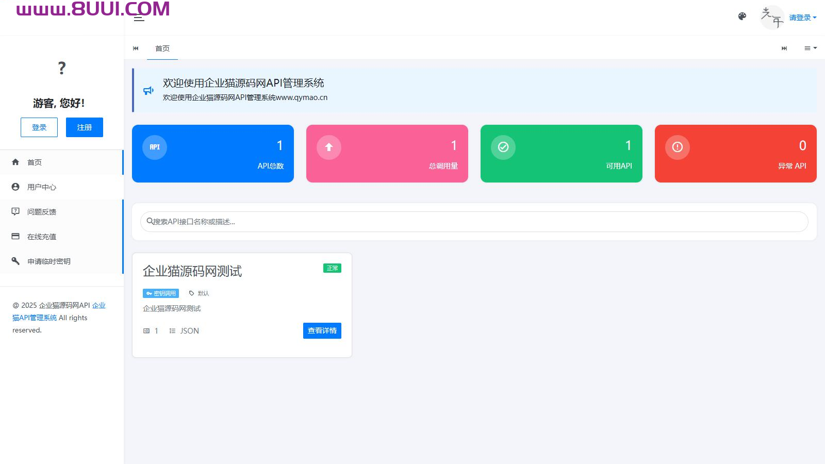Open the tab options menu at far right
This screenshot has height=464, width=825.
pos(810,48)
